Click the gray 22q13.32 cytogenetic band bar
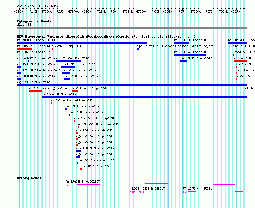This screenshot has height=208, width=255. pyautogui.click(x=132, y=28)
